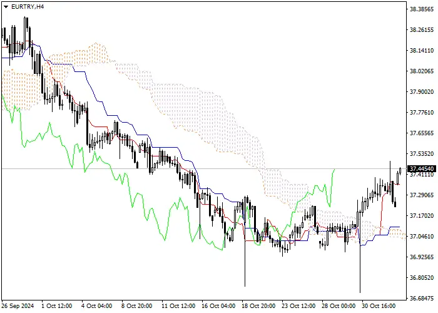Click price scale value 37.29065
Screen dimensions: 438x313
422,195
